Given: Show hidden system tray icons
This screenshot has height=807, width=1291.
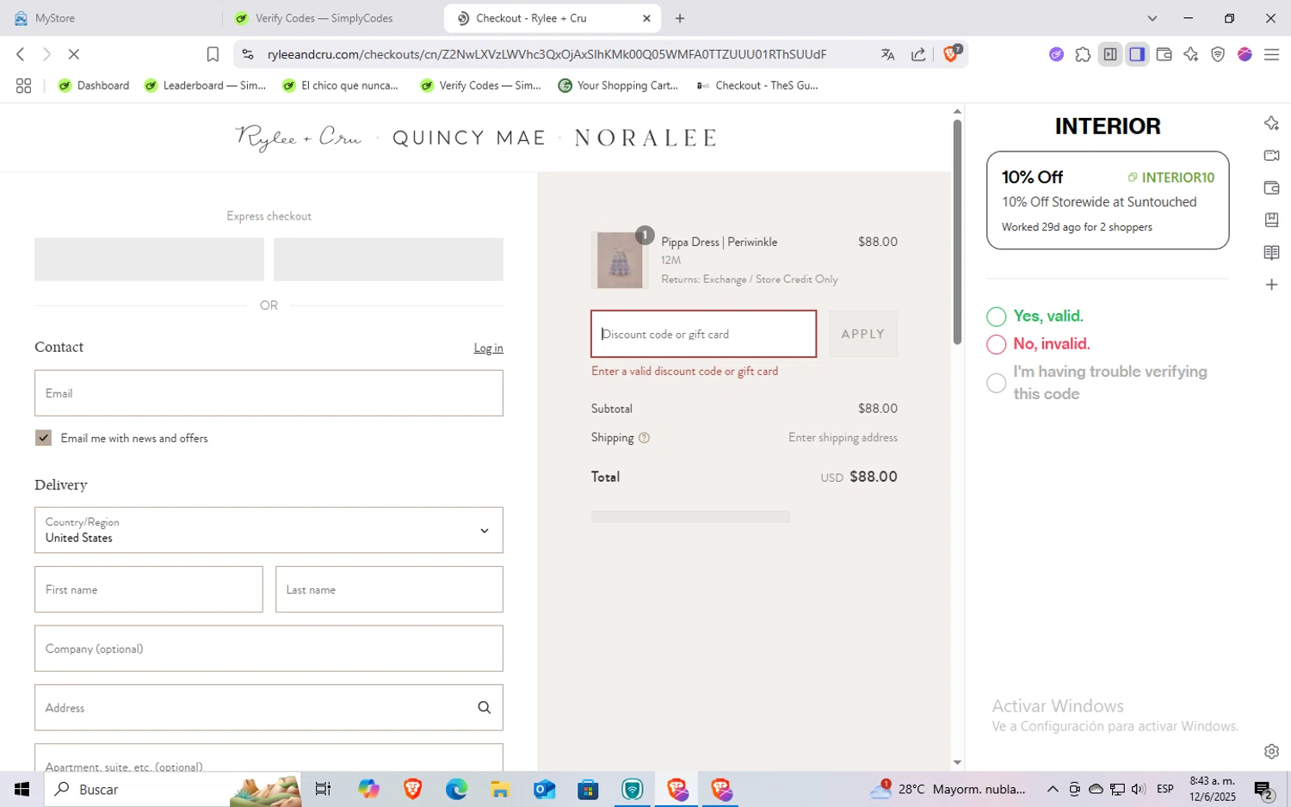Looking at the screenshot, I should pyautogui.click(x=1053, y=789).
